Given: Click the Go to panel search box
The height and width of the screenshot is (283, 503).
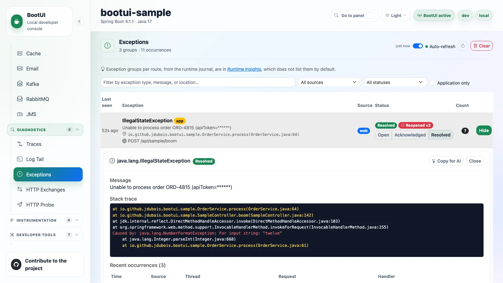Looking at the screenshot, I should pyautogui.click(x=354, y=15).
